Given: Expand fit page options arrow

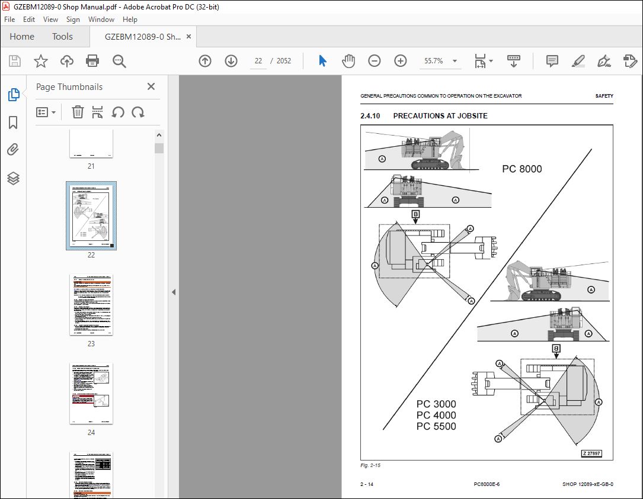Looking at the screenshot, I should (491, 61).
